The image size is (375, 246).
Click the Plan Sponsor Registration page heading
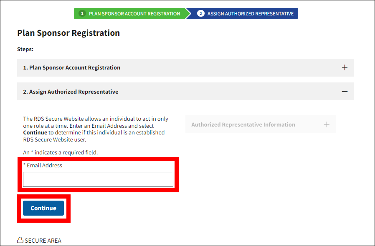(68, 33)
